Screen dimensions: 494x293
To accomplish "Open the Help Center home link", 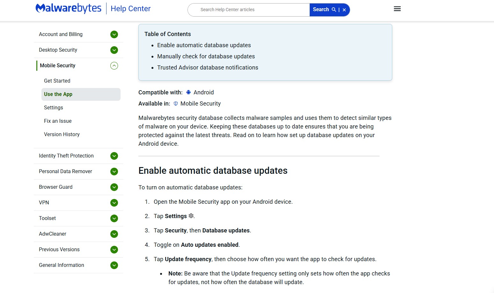I will (x=130, y=9).
